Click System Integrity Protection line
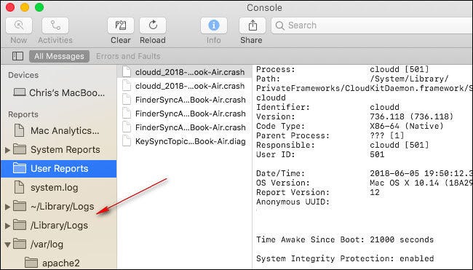 [345, 258]
